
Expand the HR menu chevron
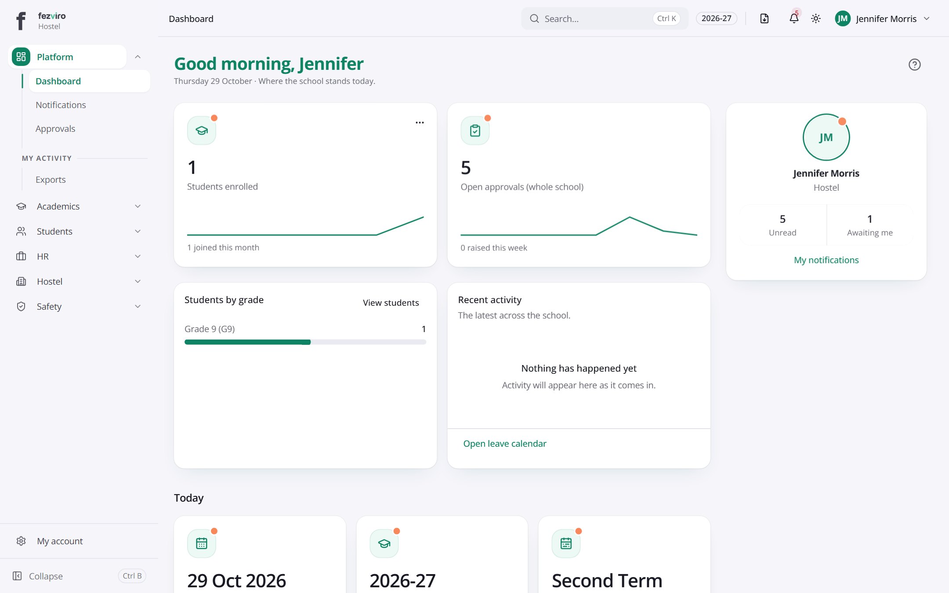138,257
